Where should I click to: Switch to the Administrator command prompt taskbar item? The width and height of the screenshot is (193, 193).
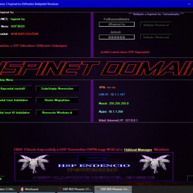tap(8, 189)
